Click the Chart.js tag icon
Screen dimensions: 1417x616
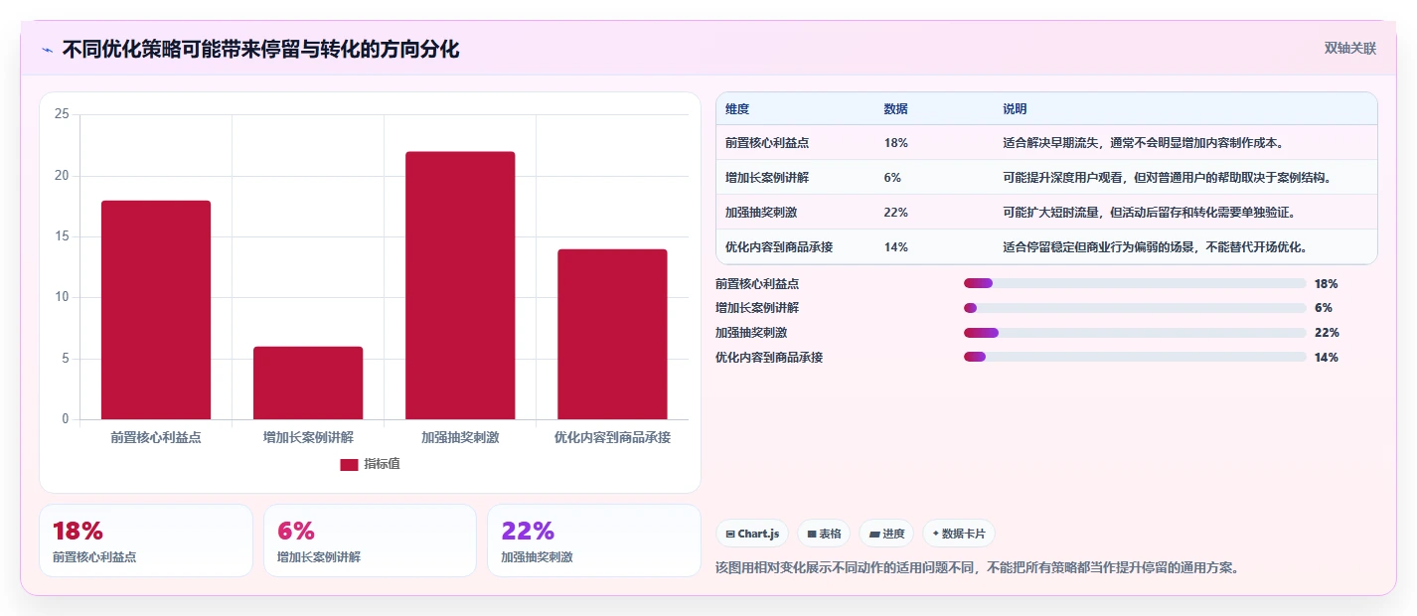730,535
